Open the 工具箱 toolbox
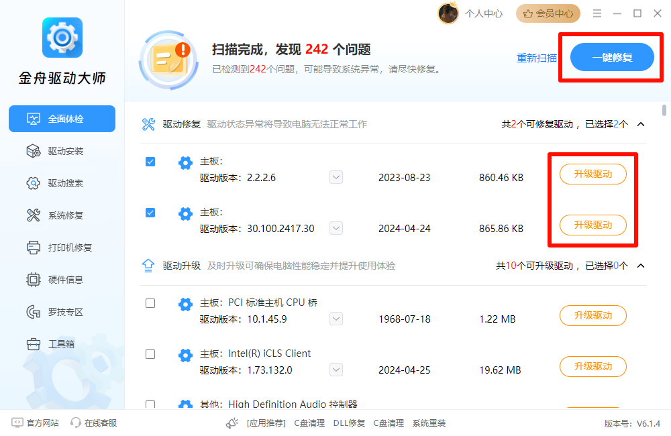The width and height of the screenshot is (671, 436). click(62, 344)
